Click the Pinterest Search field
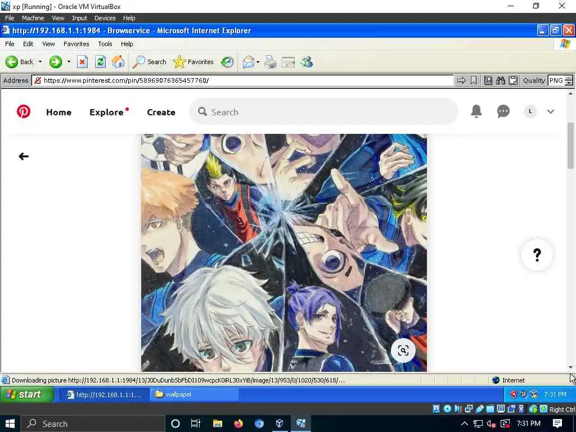Image resolution: width=576 pixels, height=432 pixels. [323, 112]
